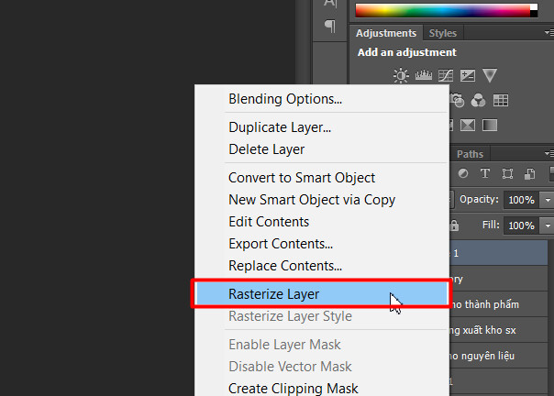Click Rasterize Layer menu item

(x=321, y=294)
